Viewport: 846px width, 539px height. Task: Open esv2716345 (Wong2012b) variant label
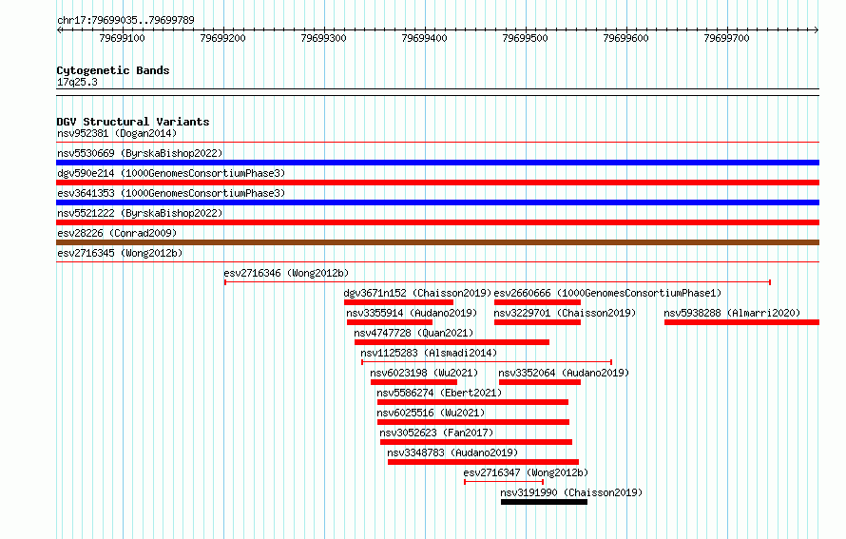120,253
